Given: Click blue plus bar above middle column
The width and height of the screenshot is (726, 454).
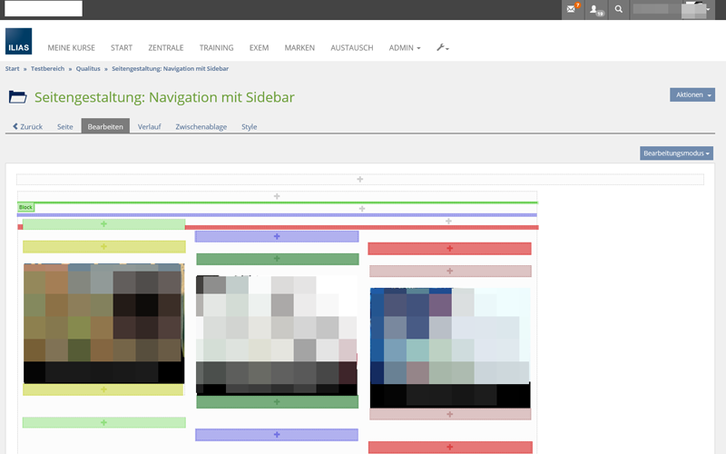Looking at the screenshot, I should pos(277,236).
